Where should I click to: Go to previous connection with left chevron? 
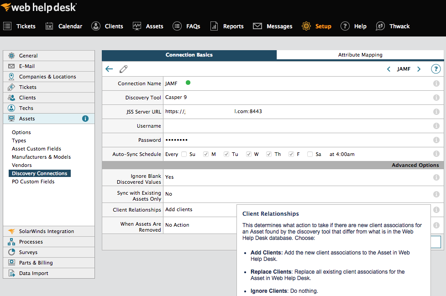[388, 69]
